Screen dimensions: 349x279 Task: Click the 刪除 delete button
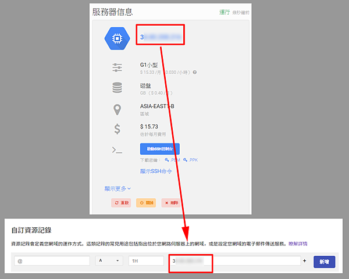pyautogui.click(x=171, y=203)
